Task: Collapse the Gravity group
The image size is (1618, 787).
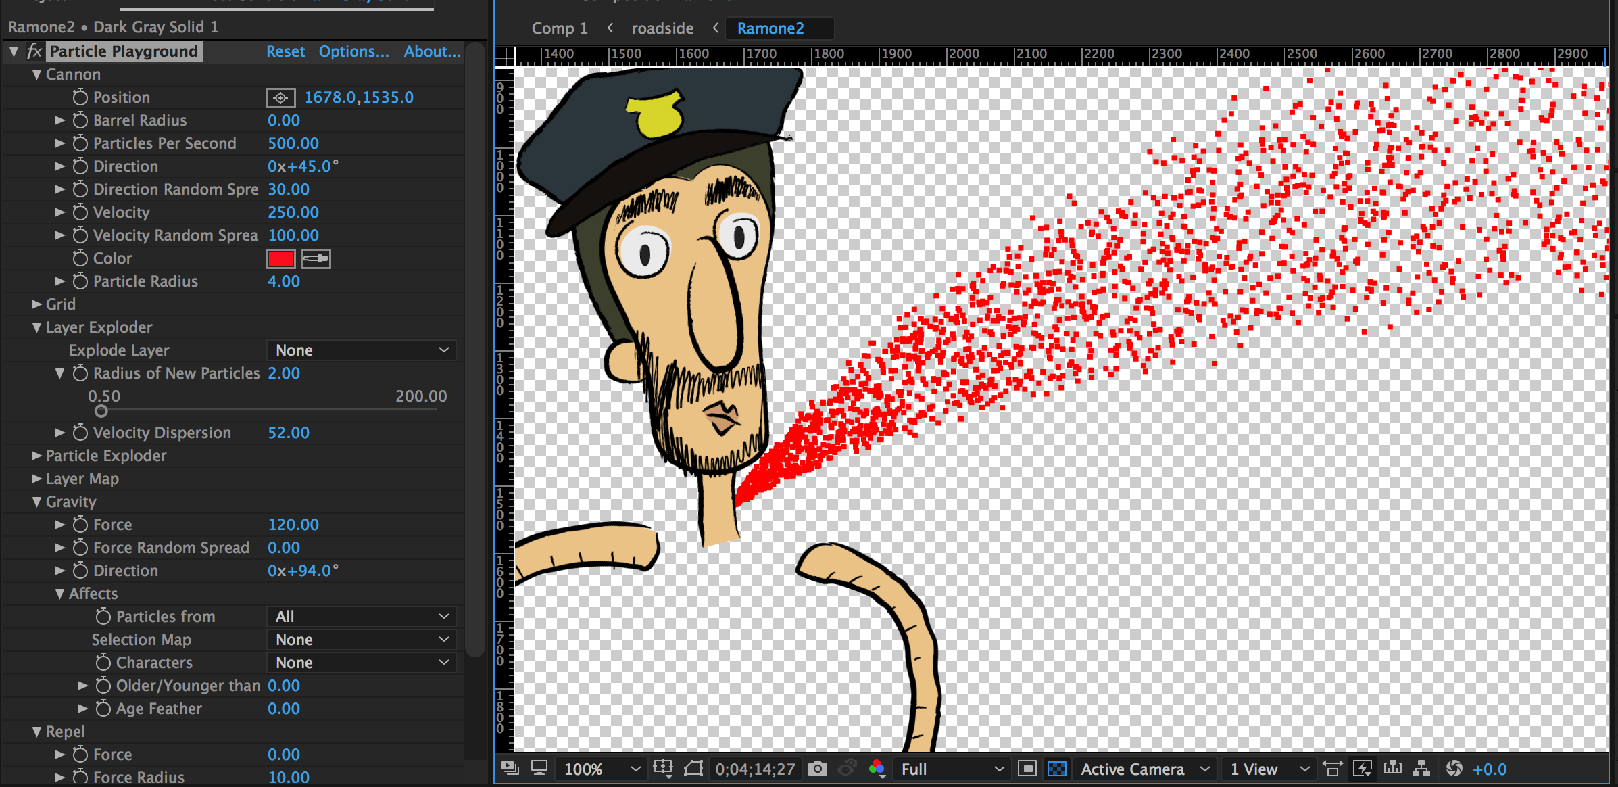Action: coord(36,502)
